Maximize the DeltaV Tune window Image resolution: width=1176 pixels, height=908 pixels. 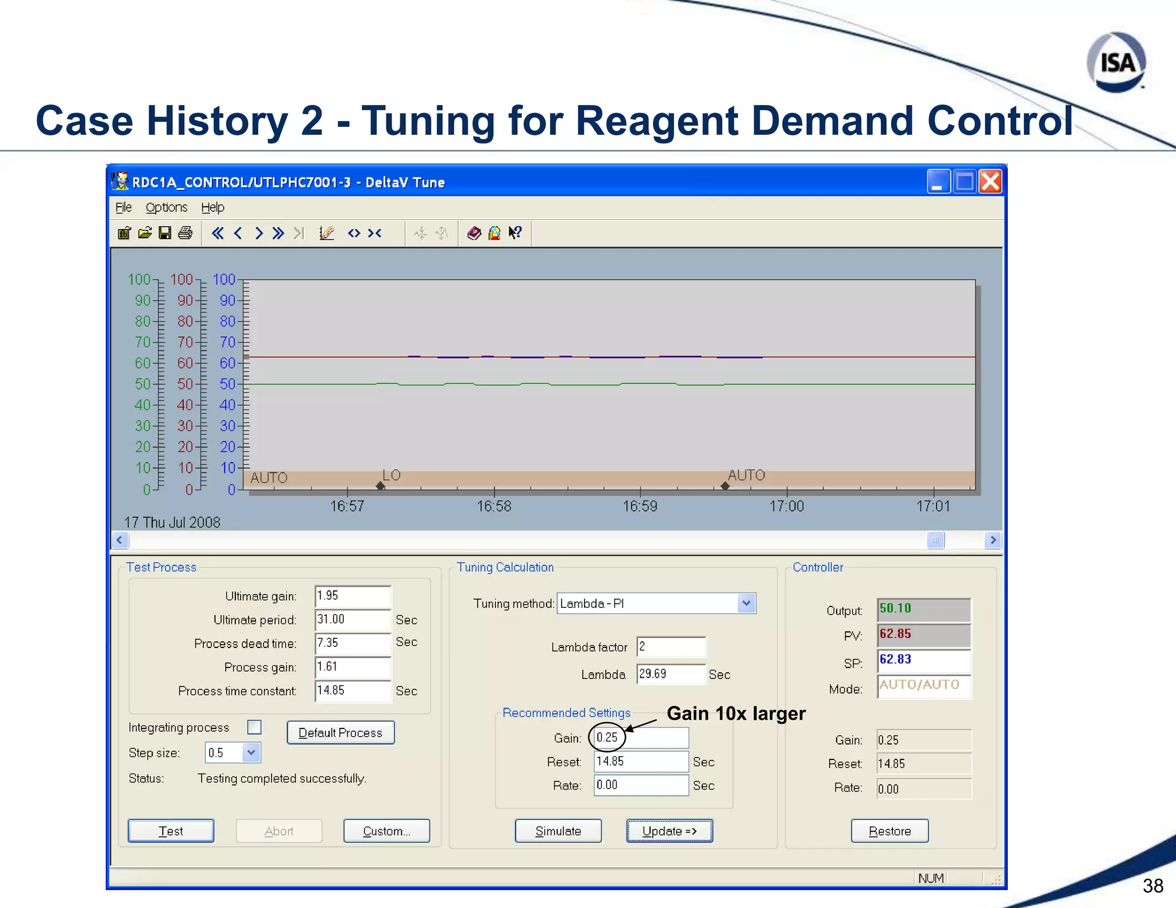(965, 181)
